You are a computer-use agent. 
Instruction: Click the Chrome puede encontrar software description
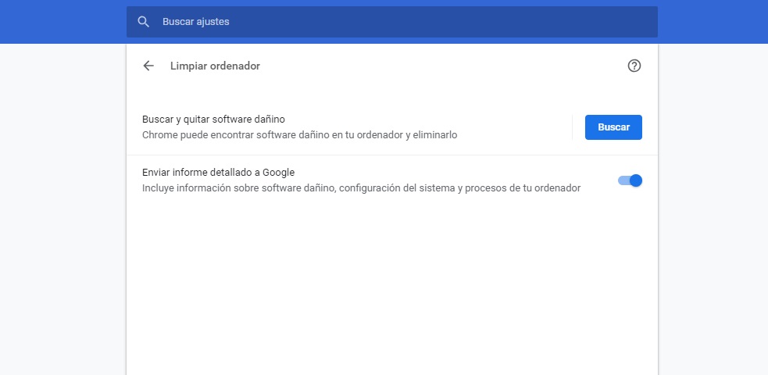click(x=299, y=135)
